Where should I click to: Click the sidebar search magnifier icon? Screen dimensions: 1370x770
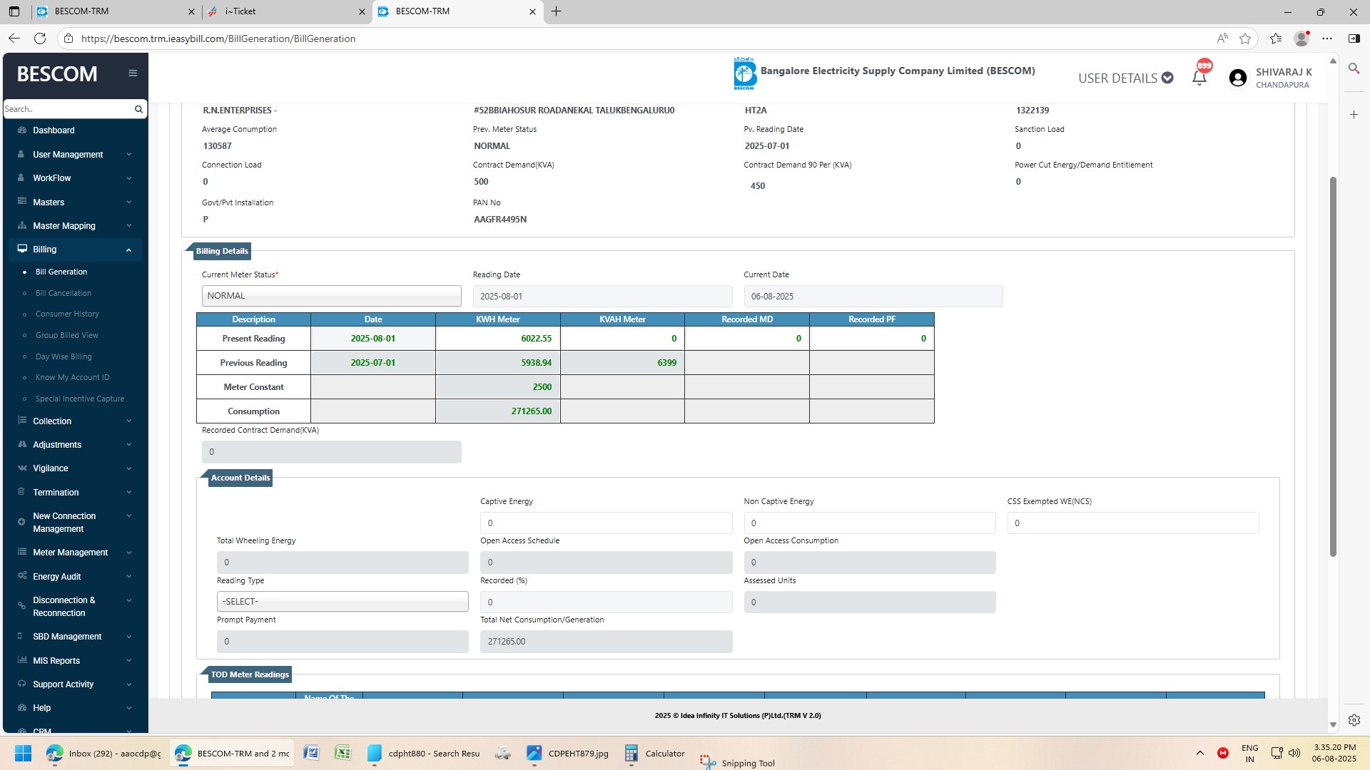(x=138, y=109)
